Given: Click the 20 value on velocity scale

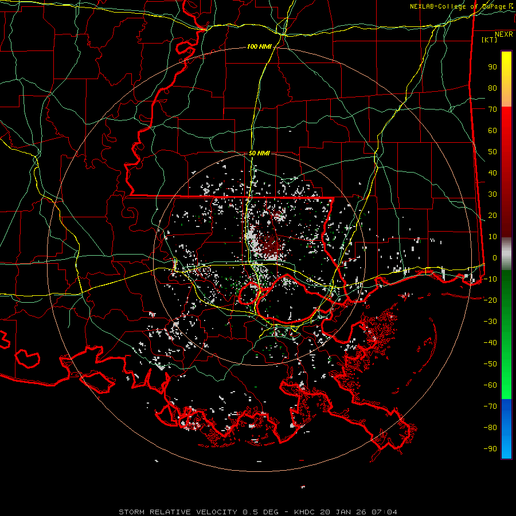Looking at the screenshot, I should point(492,216).
